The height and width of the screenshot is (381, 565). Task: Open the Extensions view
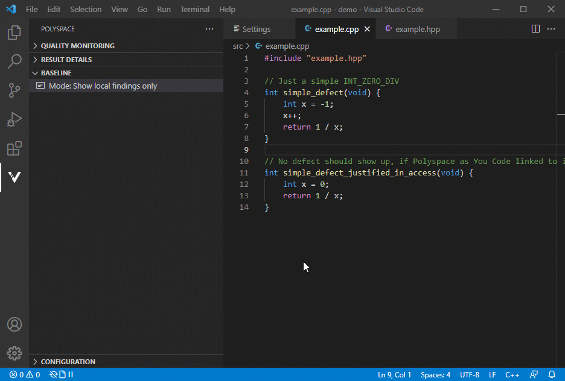14,148
